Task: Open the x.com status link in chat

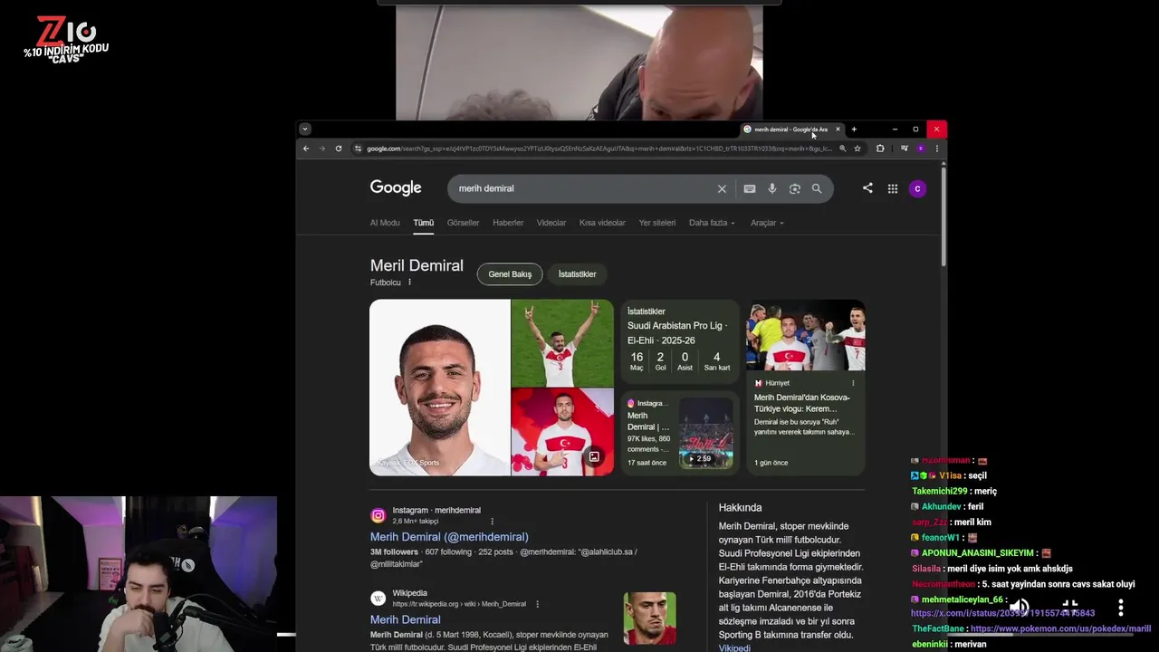Action: (x=1002, y=613)
